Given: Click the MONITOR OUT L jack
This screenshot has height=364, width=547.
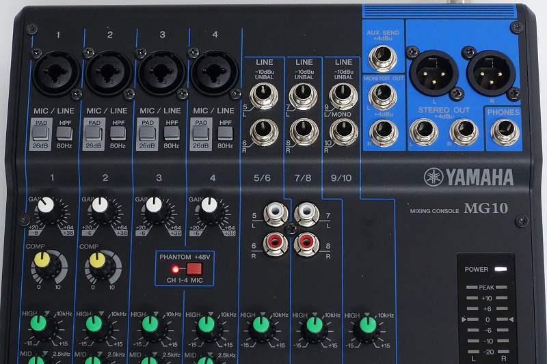Looking at the screenshot, I should pyautogui.click(x=383, y=96).
